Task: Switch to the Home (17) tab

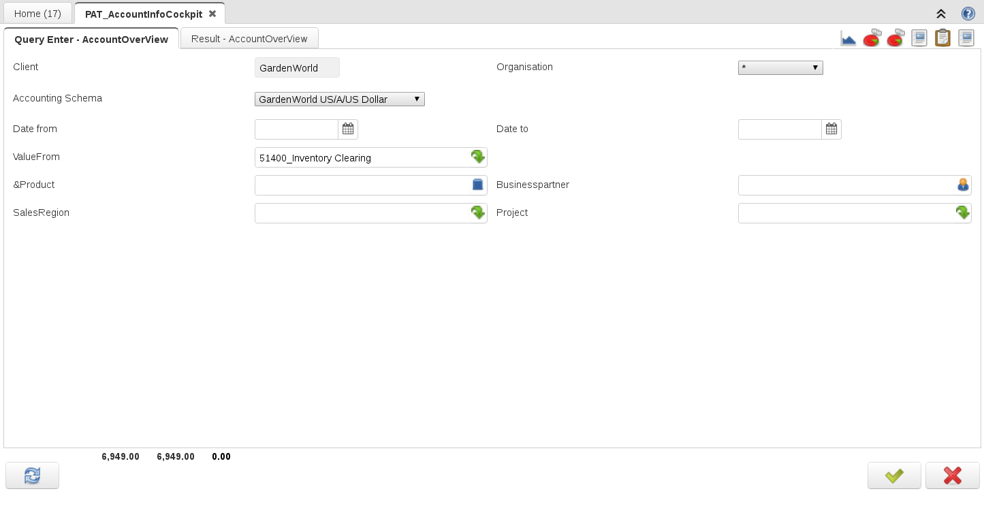Action: click(37, 14)
